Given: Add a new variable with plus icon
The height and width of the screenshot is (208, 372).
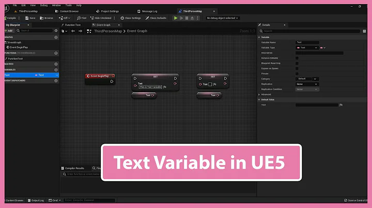Looking at the screenshot, I should 56,70.
